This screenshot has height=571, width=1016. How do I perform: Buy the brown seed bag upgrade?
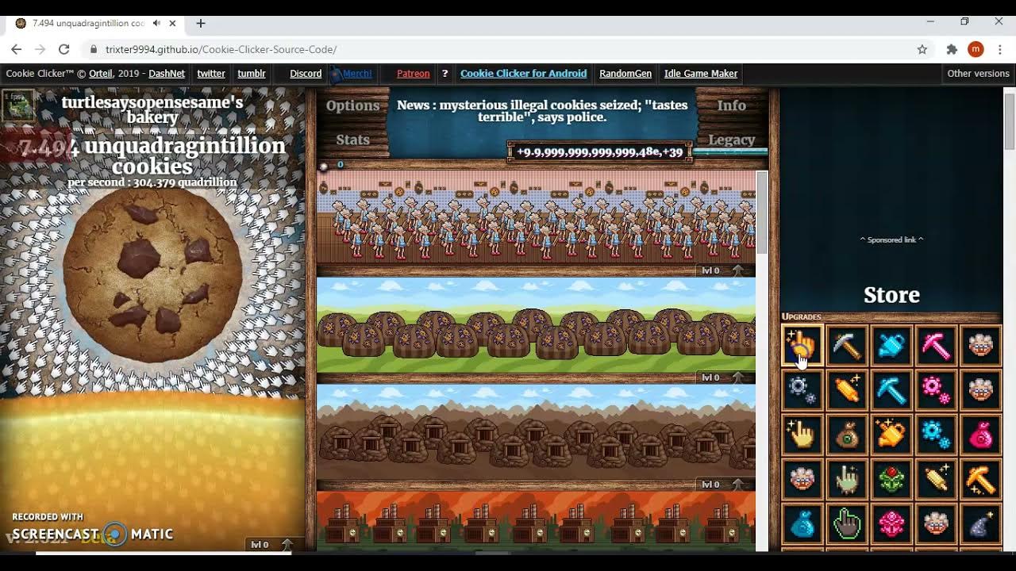[x=847, y=435]
